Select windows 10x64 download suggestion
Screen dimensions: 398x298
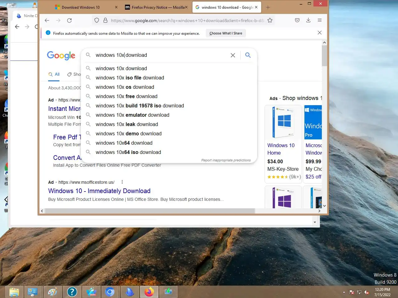coord(169,143)
